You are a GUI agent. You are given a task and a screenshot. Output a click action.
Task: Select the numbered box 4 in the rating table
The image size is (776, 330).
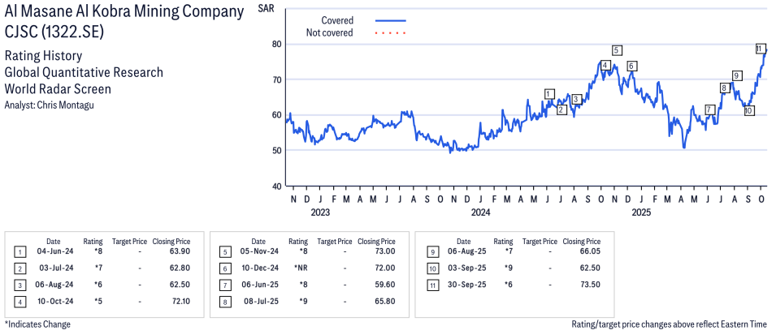tap(20, 302)
